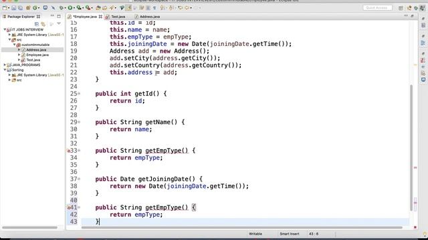Toggle Block Selection mode icon
This screenshot has height=240, width=428.
[x=148, y=8]
